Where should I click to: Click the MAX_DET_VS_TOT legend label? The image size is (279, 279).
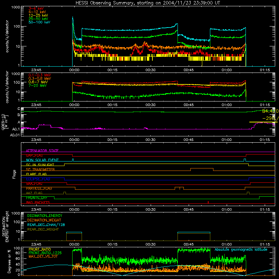(x=43, y=256)
